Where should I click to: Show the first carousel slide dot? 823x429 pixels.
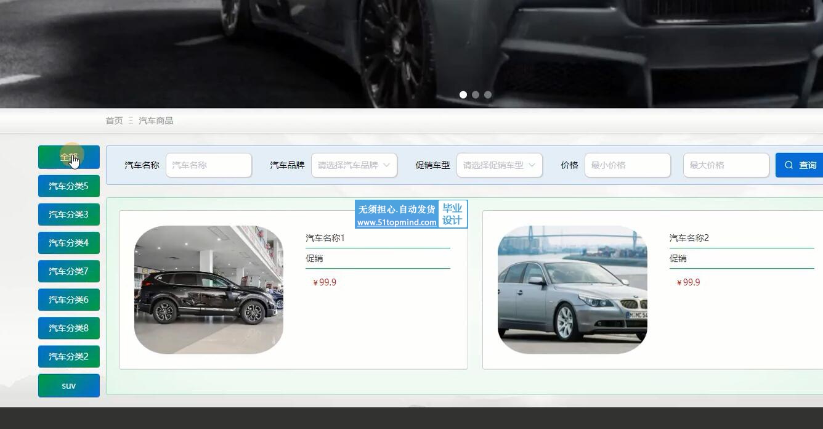click(463, 95)
